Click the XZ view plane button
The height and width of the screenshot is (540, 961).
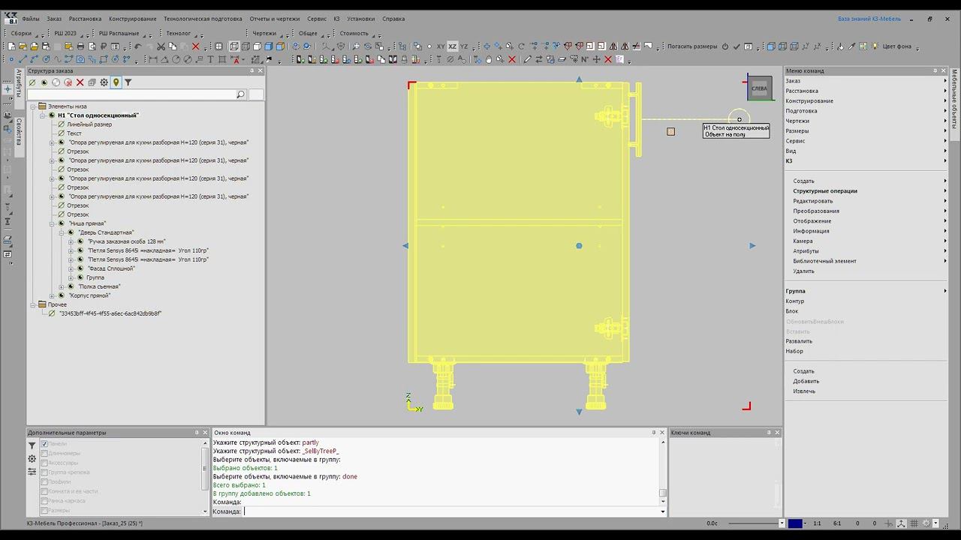pos(452,46)
